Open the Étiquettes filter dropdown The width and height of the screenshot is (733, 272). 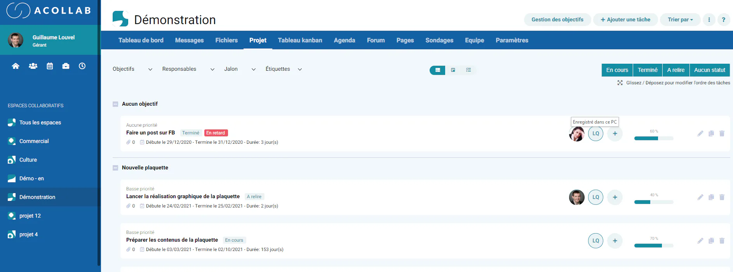(x=284, y=69)
